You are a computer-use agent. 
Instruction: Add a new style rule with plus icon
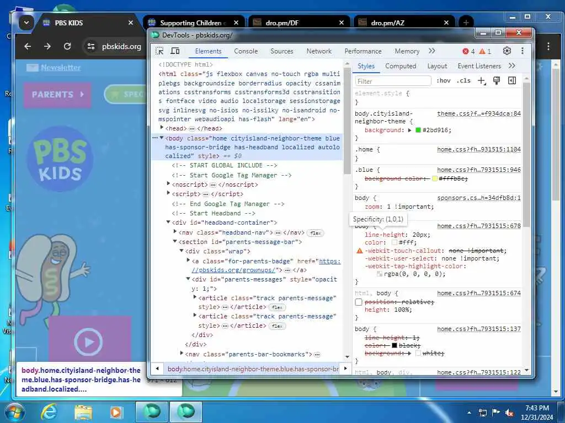coord(482,81)
